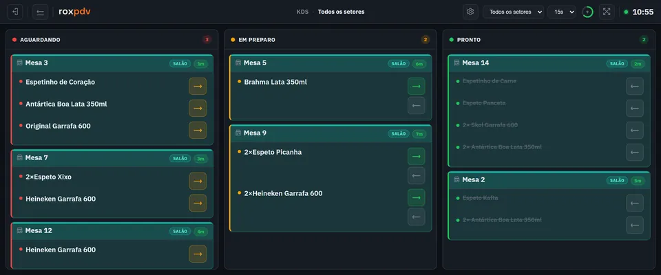This screenshot has height=275, width=661.
Task: Open the 15s refresh interval dropdown
Action: tap(562, 12)
